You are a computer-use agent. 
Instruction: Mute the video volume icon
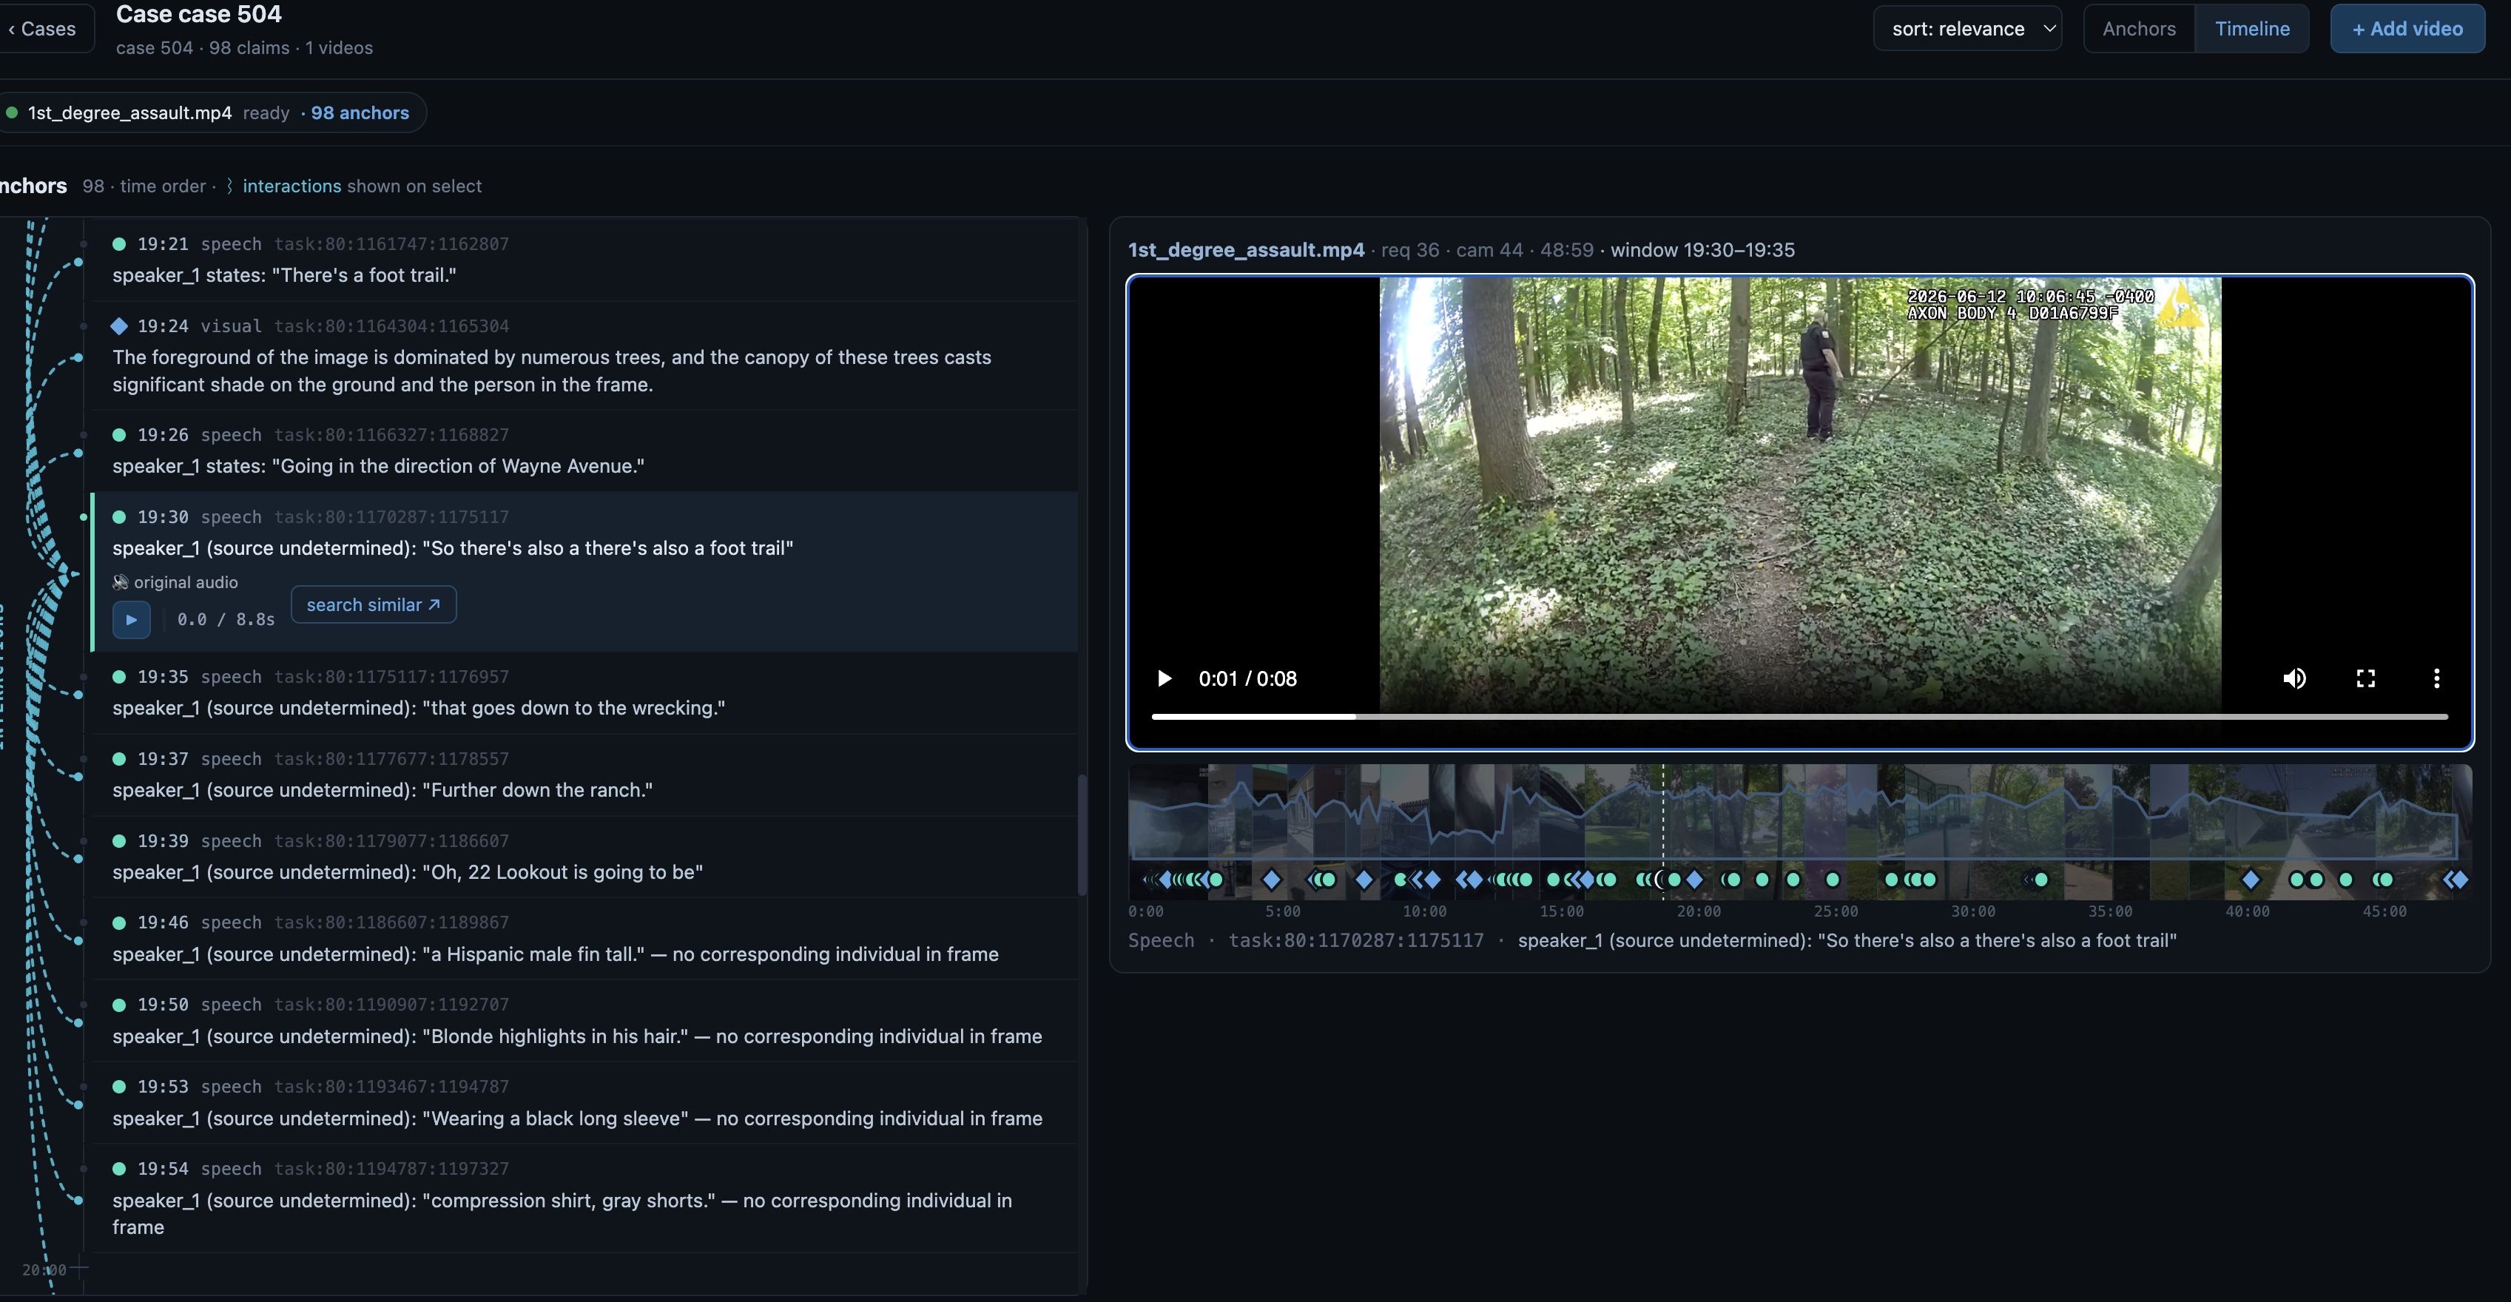[x=2295, y=678]
